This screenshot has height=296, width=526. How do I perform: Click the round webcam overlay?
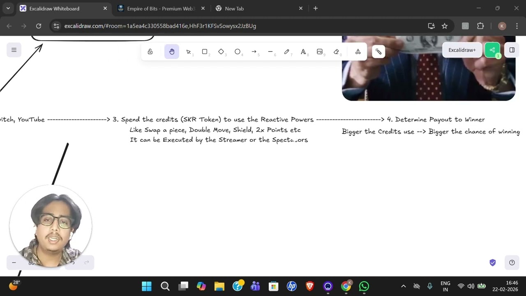point(51,226)
